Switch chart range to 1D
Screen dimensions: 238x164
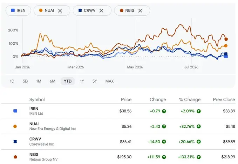[x=12, y=81]
